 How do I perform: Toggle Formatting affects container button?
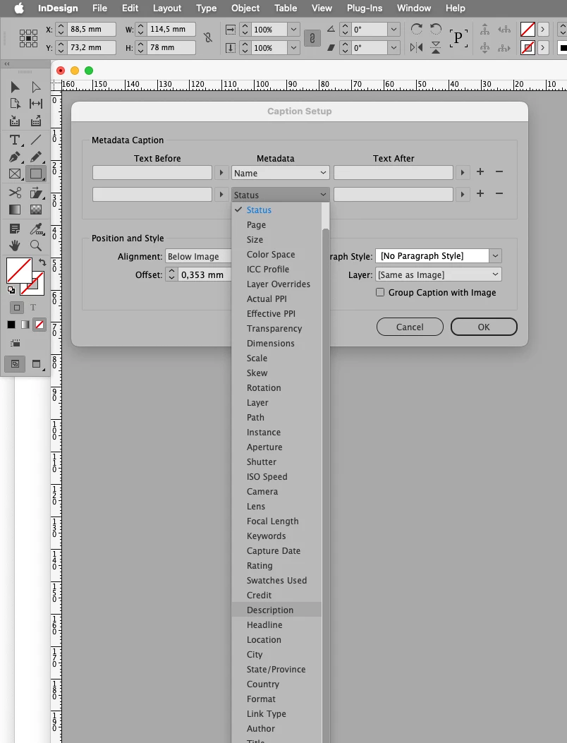pos(17,308)
